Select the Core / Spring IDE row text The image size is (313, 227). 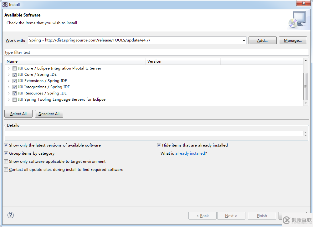pos(40,75)
